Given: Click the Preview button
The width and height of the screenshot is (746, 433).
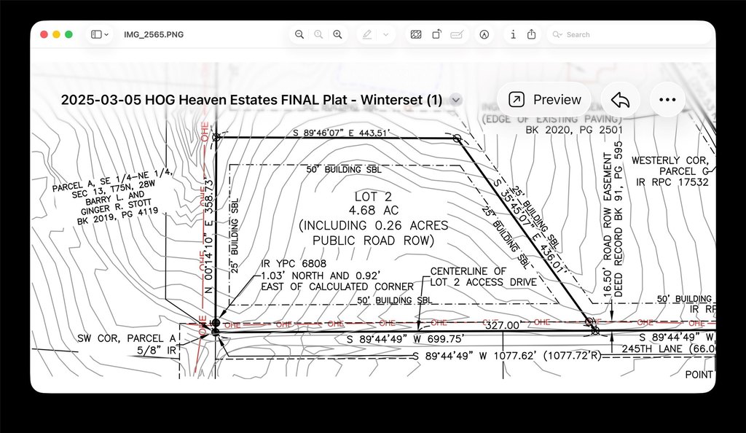Looking at the screenshot, I should pos(544,99).
